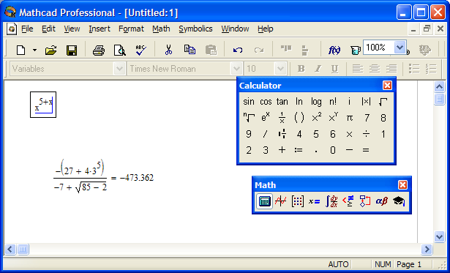This screenshot has height=273, width=450.
Task: Align text left in format bar
Action: (x=358, y=69)
